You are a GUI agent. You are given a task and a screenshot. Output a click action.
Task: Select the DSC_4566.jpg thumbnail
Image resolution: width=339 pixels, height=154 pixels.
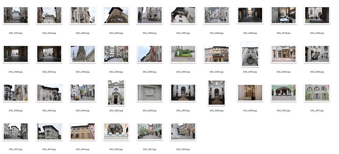click(x=150, y=15)
